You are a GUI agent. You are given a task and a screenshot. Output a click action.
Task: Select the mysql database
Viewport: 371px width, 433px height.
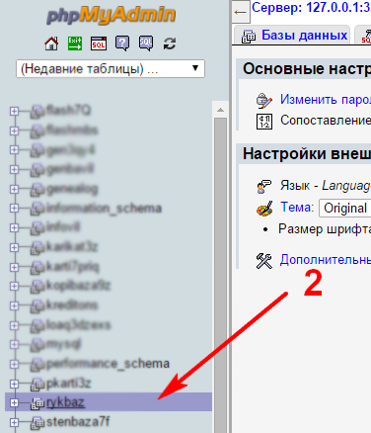(63, 345)
